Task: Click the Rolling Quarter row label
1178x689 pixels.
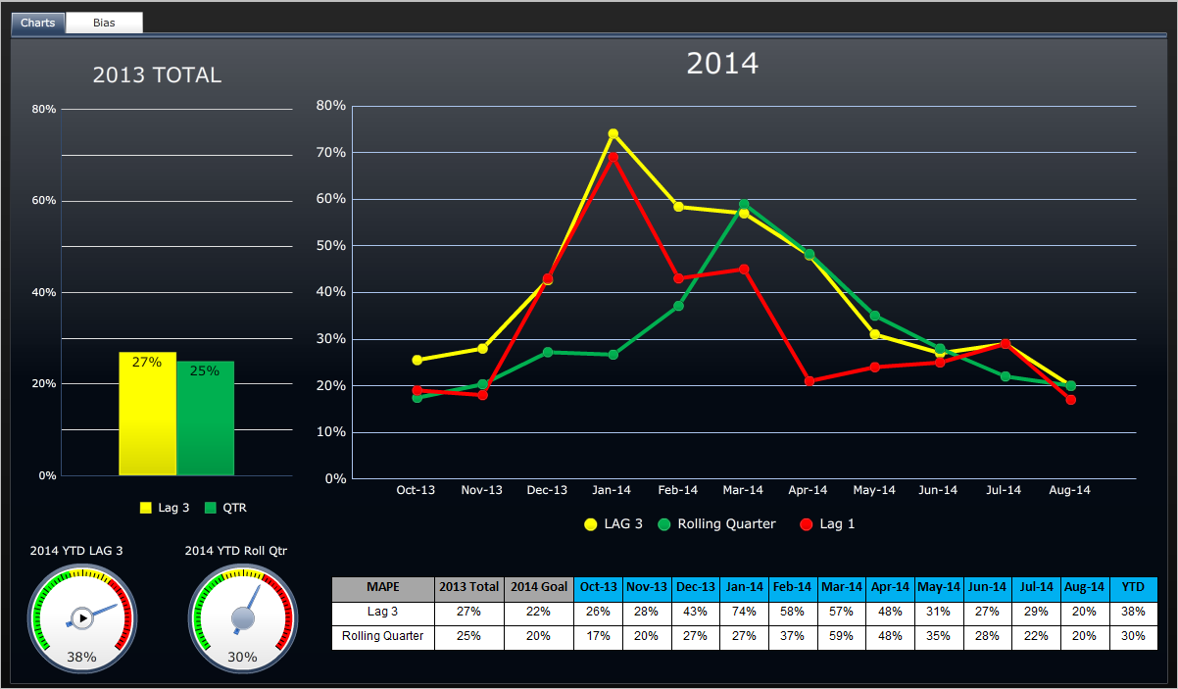Action: point(382,635)
